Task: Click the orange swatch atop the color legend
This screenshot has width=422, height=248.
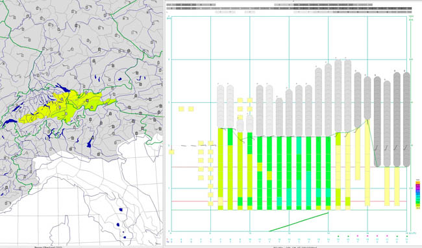Action: pos(417,183)
